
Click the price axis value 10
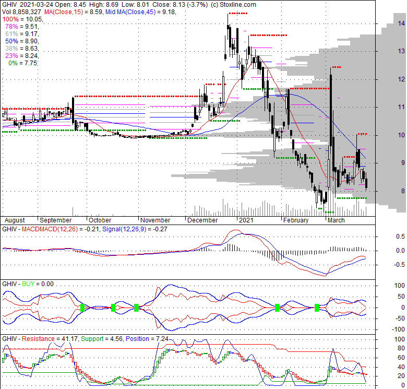[x=401, y=135]
